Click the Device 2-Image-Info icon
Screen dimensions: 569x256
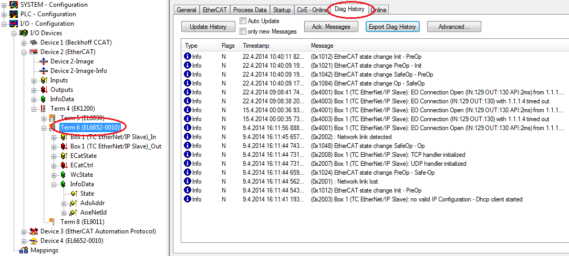pos(44,71)
